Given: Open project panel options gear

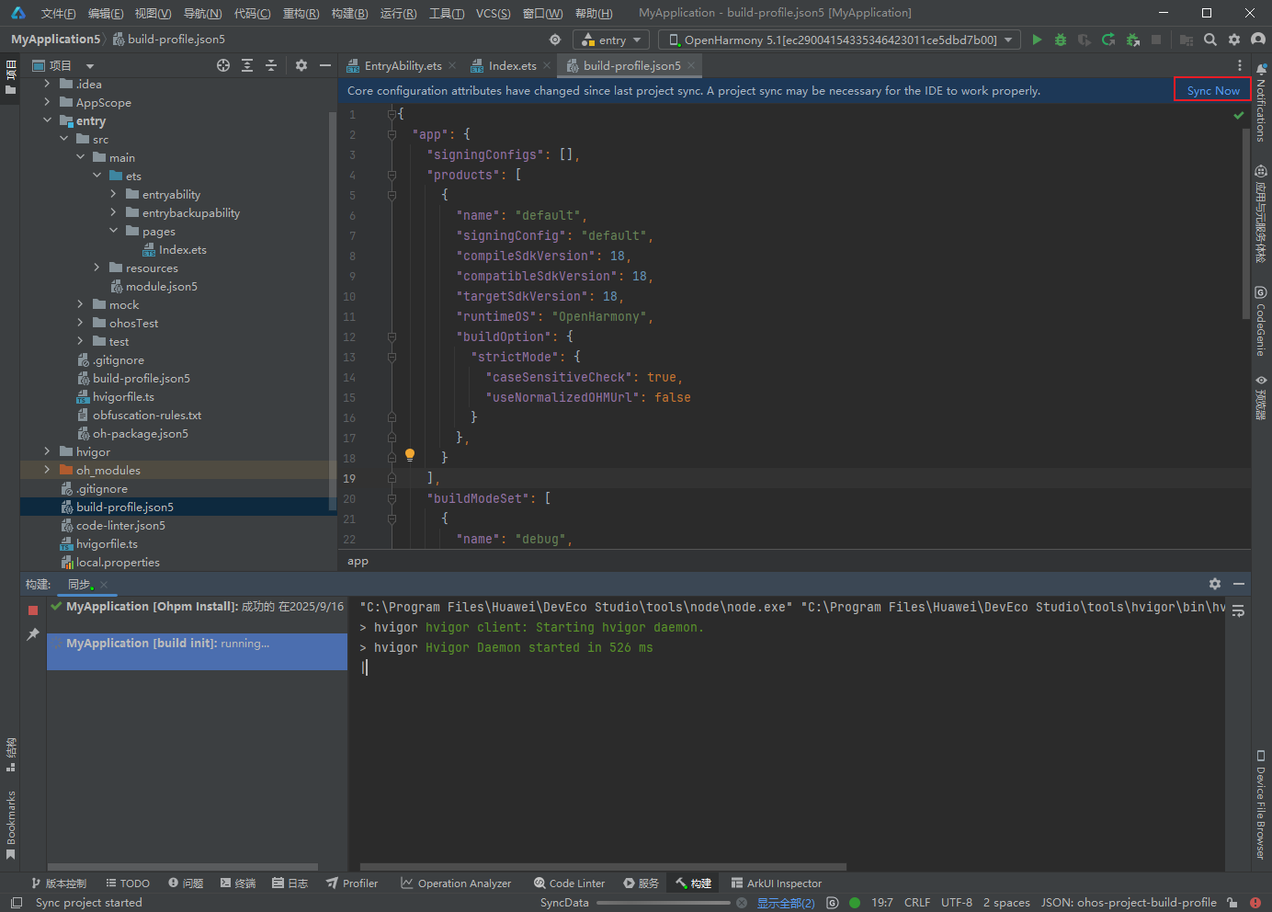Looking at the screenshot, I should [301, 65].
